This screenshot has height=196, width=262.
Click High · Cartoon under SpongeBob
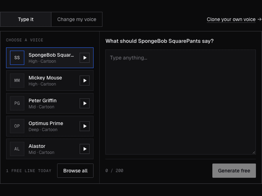(42, 61)
